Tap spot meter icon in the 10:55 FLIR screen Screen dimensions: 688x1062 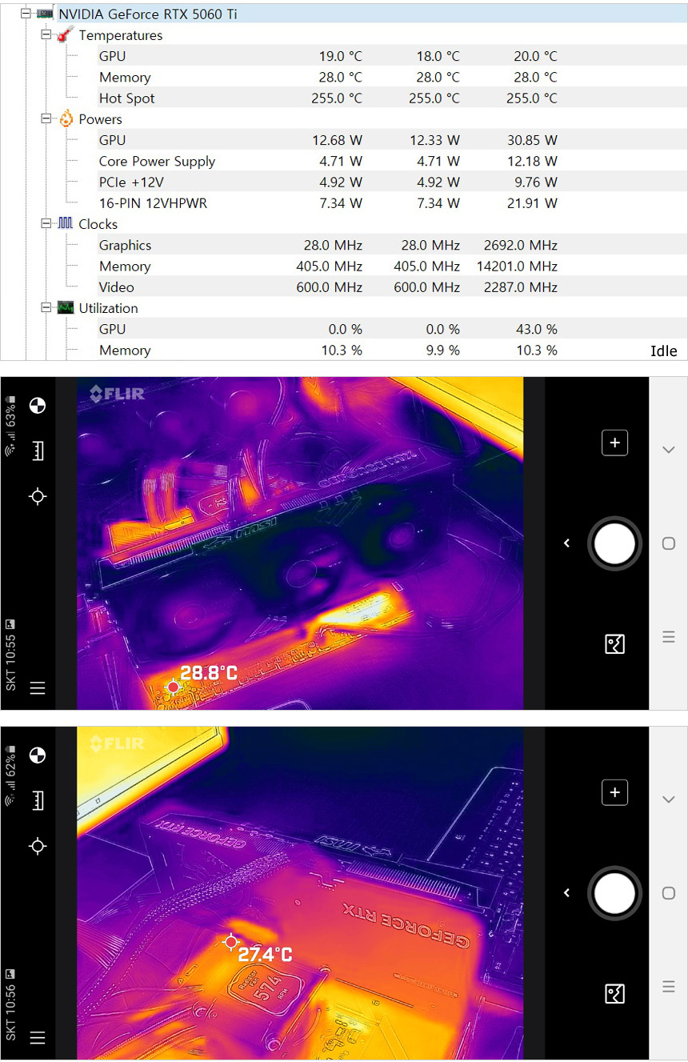pos(38,496)
